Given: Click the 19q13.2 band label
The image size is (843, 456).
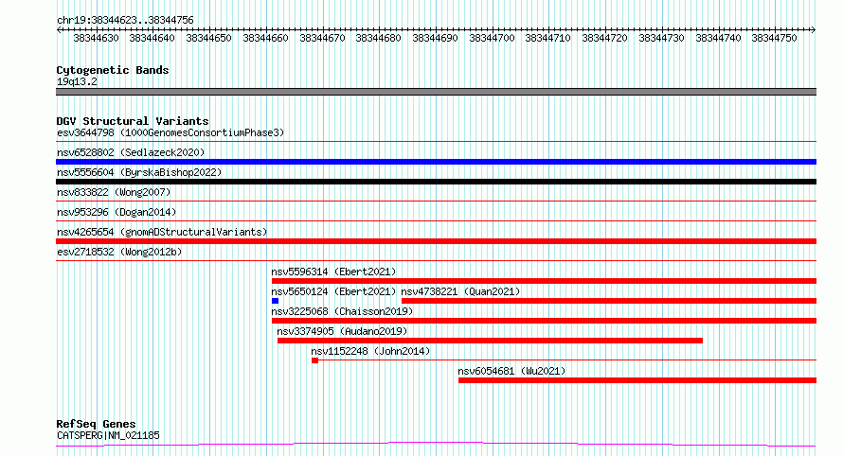Looking at the screenshot, I should tap(77, 81).
